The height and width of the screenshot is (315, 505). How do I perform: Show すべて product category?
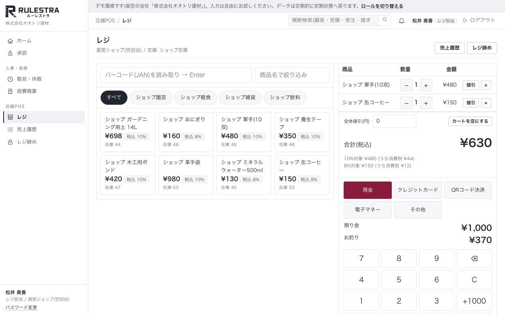[114, 98]
